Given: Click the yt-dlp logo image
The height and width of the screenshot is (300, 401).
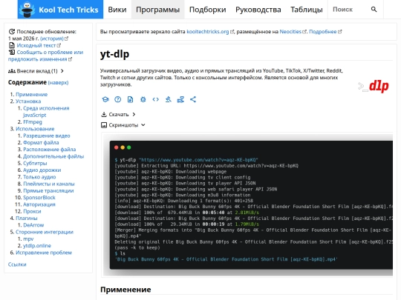Looking at the screenshot, I should coord(374,86).
